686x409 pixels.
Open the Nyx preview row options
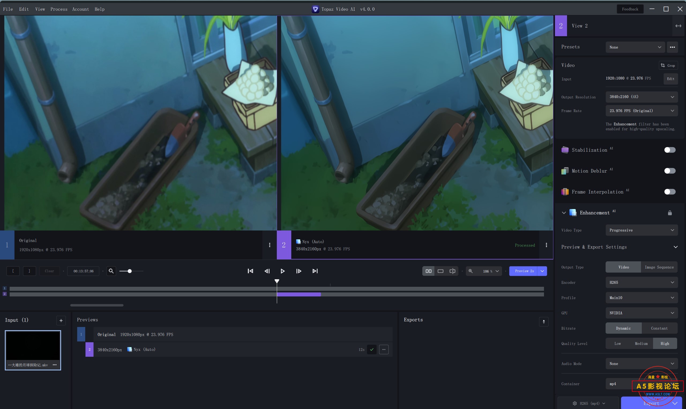point(383,349)
